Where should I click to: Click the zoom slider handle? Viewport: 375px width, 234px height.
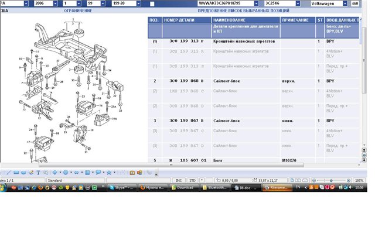(x=331, y=181)
